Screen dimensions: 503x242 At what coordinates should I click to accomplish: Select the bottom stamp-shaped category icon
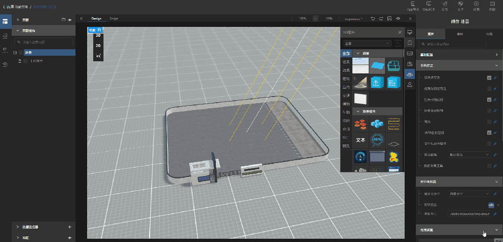click(410, 85)
